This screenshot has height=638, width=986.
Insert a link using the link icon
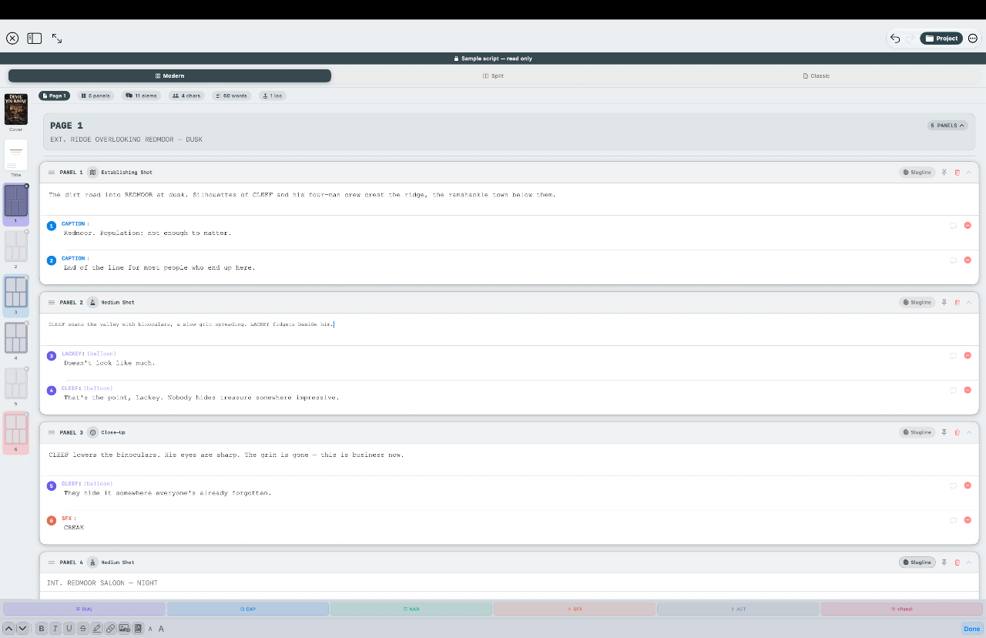point(110,629)
